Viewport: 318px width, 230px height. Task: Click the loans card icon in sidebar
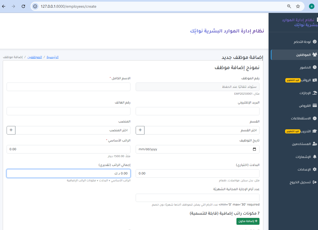[315, 106]
